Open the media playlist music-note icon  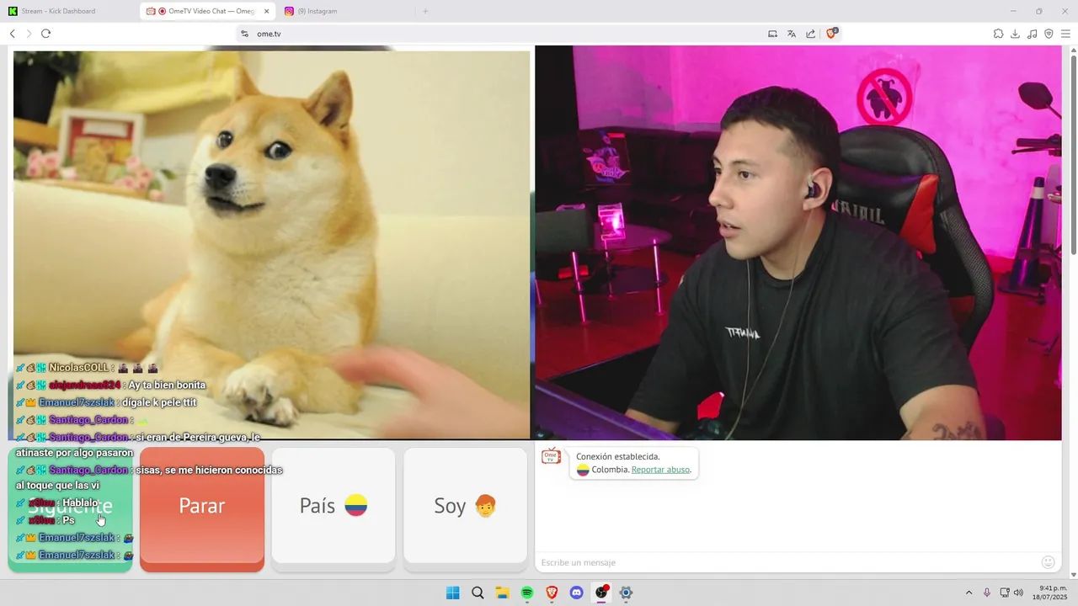pyautogui.click(x=1033, y=34)
